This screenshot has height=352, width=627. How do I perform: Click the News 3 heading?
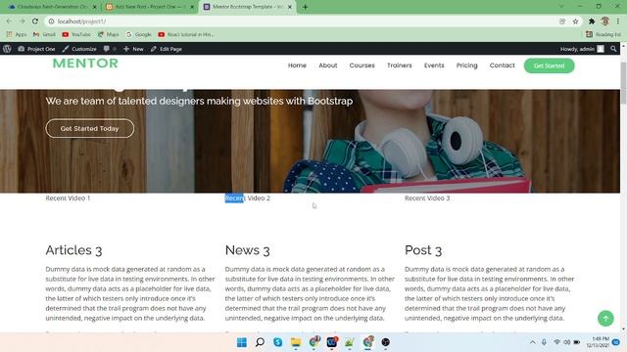(x=248, y=250)
